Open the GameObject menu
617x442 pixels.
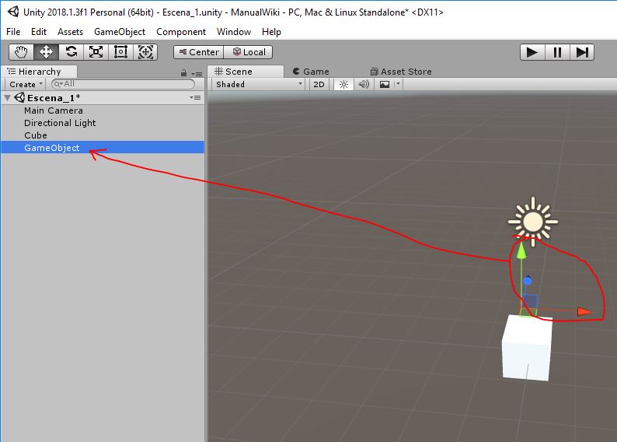pos(120,31)
